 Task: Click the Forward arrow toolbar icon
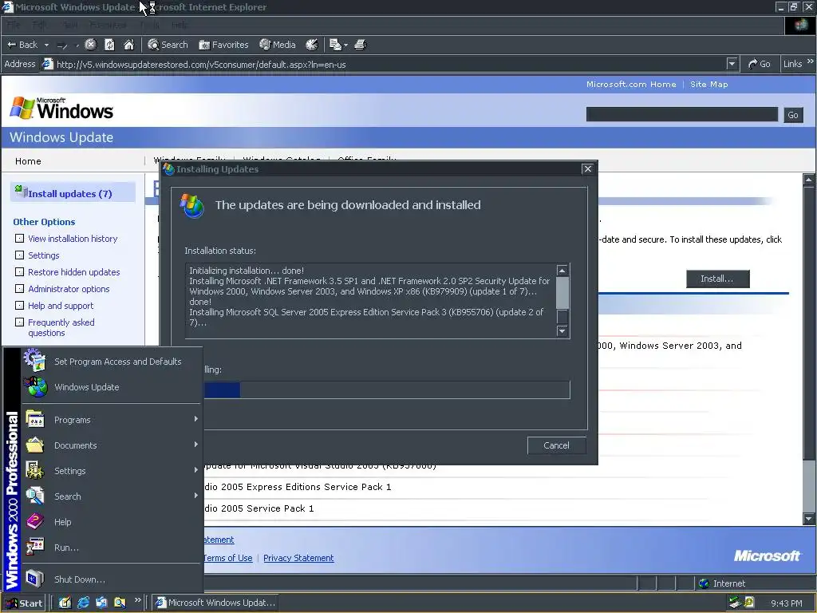pos(62,45)
